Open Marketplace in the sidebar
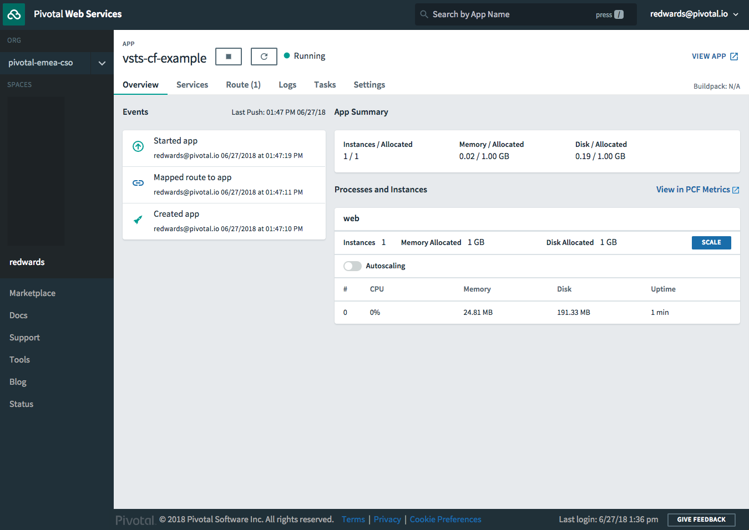 pos(32,293)
